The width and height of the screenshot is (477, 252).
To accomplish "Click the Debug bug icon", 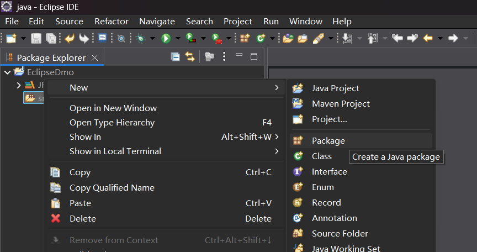I will 141,38.
